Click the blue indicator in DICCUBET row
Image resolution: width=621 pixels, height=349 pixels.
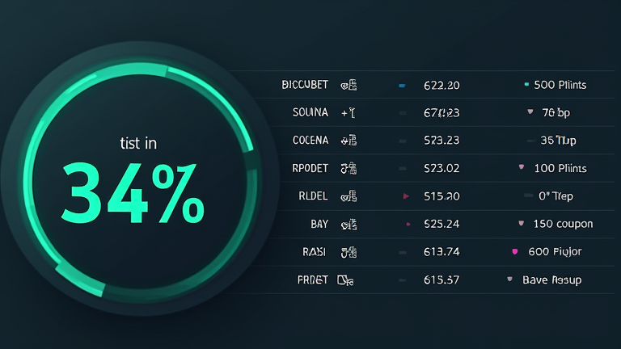tap(402, 86)
